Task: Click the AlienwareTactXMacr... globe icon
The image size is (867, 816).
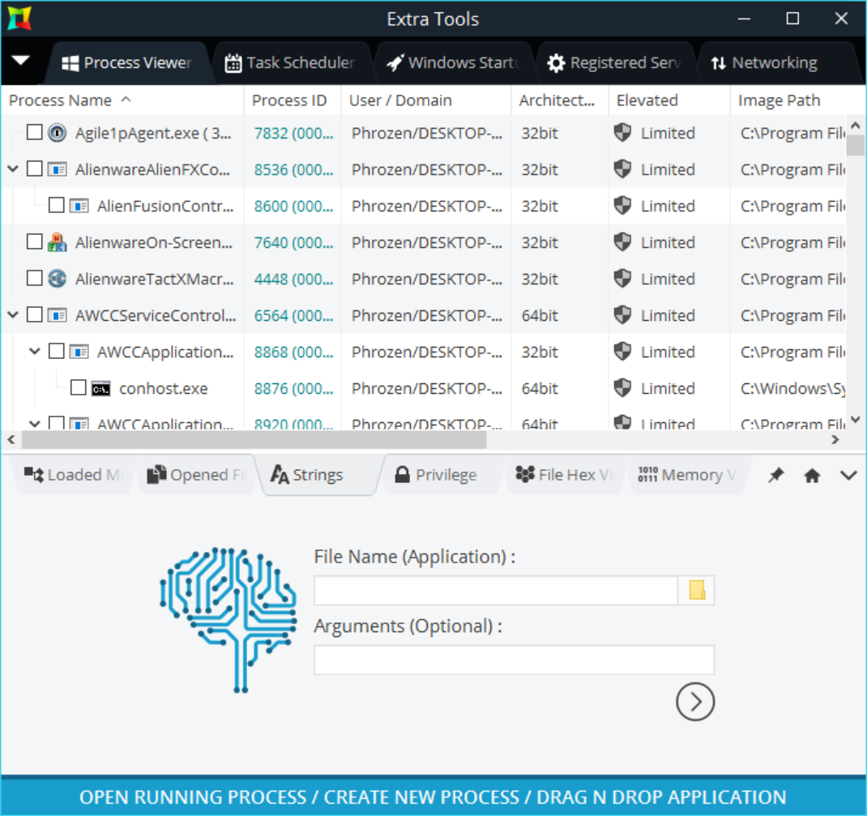Action: click(57, 279)
